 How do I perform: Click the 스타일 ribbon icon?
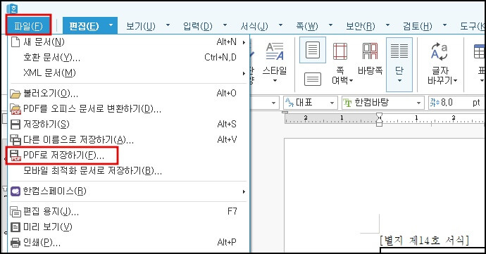275,63
